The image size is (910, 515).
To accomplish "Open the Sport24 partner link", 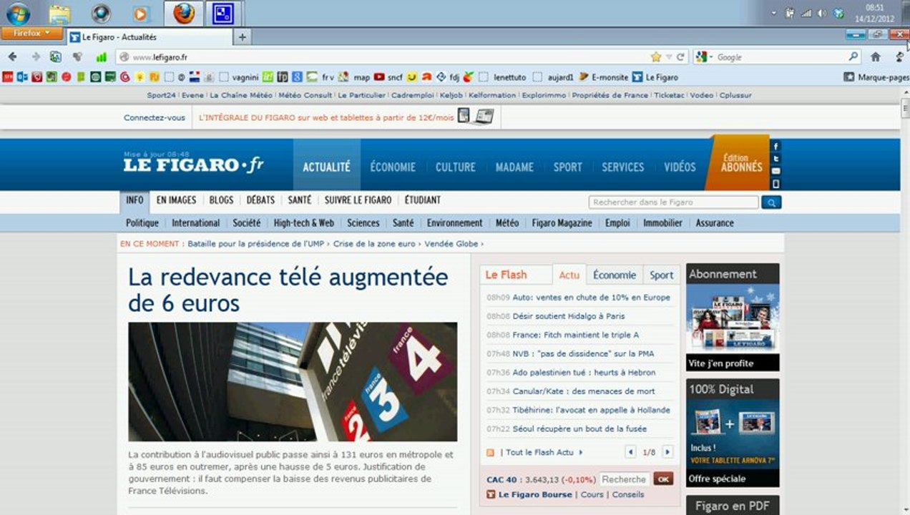I will pyautogui.click(x=161, y=95).
